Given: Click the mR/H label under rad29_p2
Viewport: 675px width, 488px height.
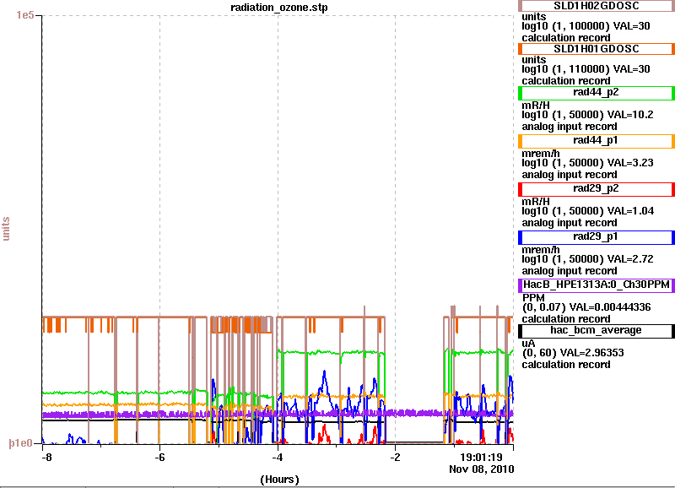Looking at the screenshot, I should (x=536, y=202).
